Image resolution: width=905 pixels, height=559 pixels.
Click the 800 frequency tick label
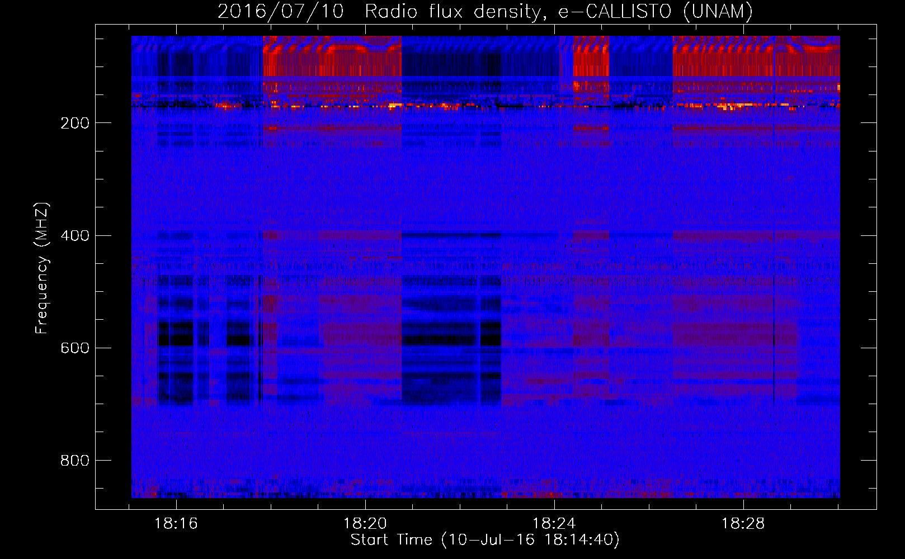click(75, 461)
